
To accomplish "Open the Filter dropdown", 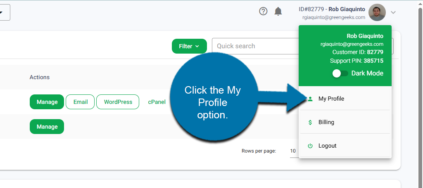I will [189, 46].
